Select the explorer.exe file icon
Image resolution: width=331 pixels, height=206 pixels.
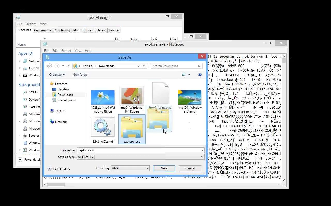pos(132,127)
